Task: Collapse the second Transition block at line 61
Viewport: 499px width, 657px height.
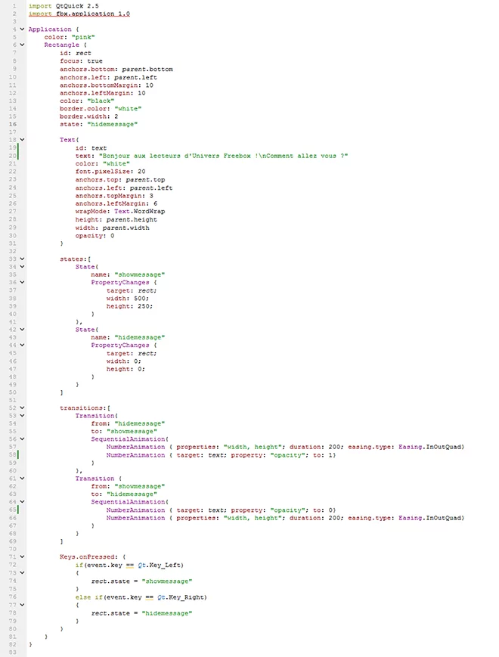Action: coord(22,479)
